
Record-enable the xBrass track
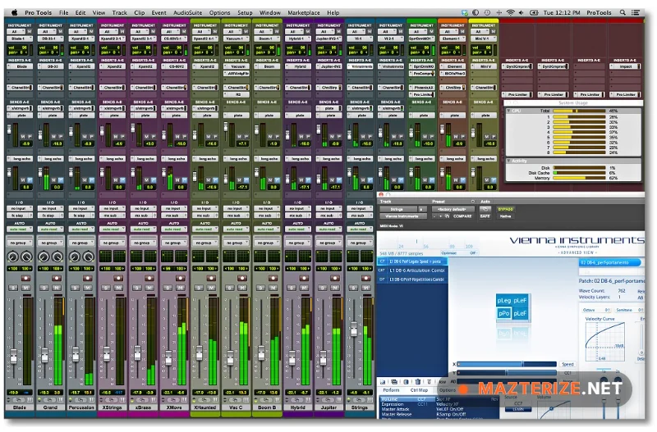coord(149,278)
